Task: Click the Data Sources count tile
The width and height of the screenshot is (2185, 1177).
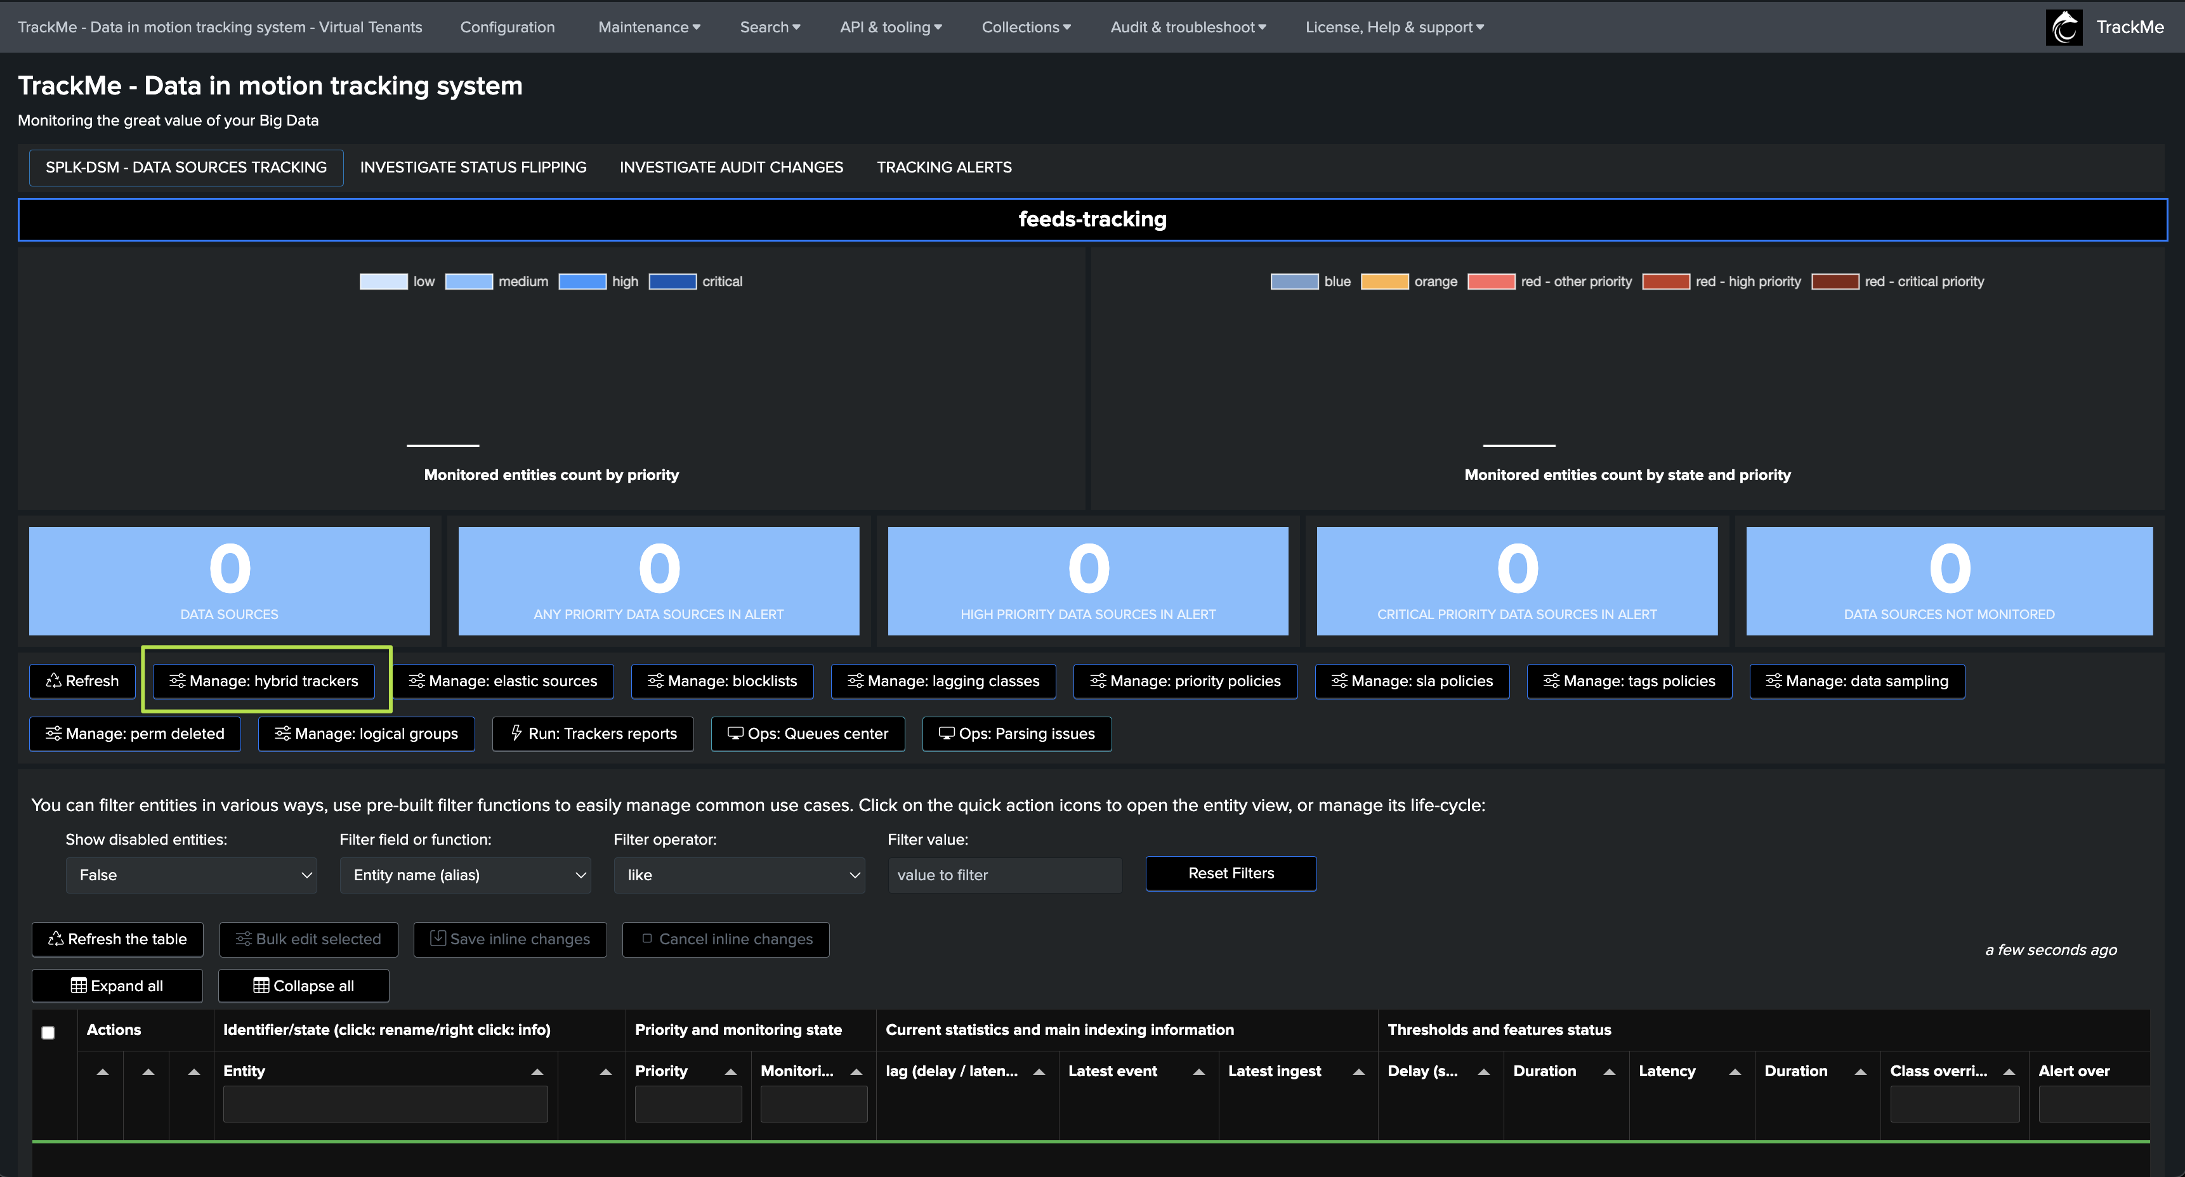Action: tap(229, 581)
